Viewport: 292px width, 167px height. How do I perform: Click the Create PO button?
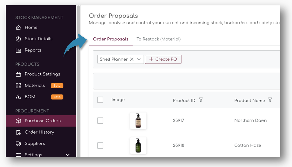pyautogui.click(x=163, y=59)
